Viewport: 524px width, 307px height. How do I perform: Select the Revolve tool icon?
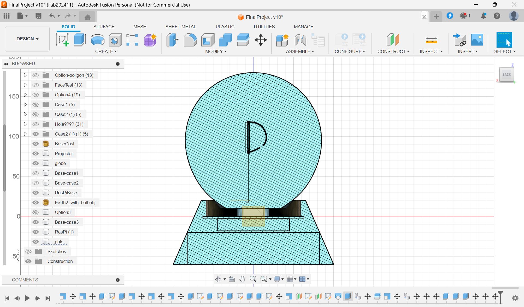click(x=97, y=40)
